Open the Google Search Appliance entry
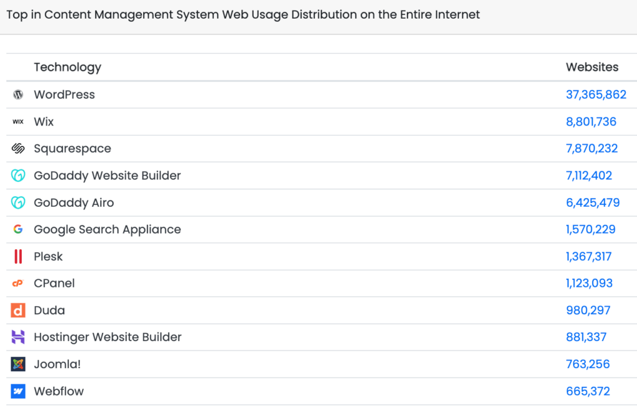The width and height of the screenshot is (637, 408). (107, 230)
